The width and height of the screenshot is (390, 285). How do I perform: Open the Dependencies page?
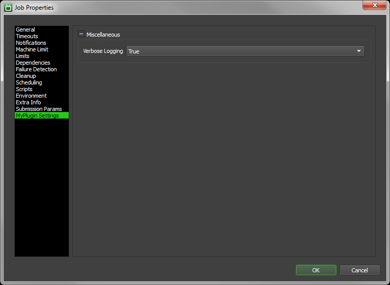pos(42,63)
